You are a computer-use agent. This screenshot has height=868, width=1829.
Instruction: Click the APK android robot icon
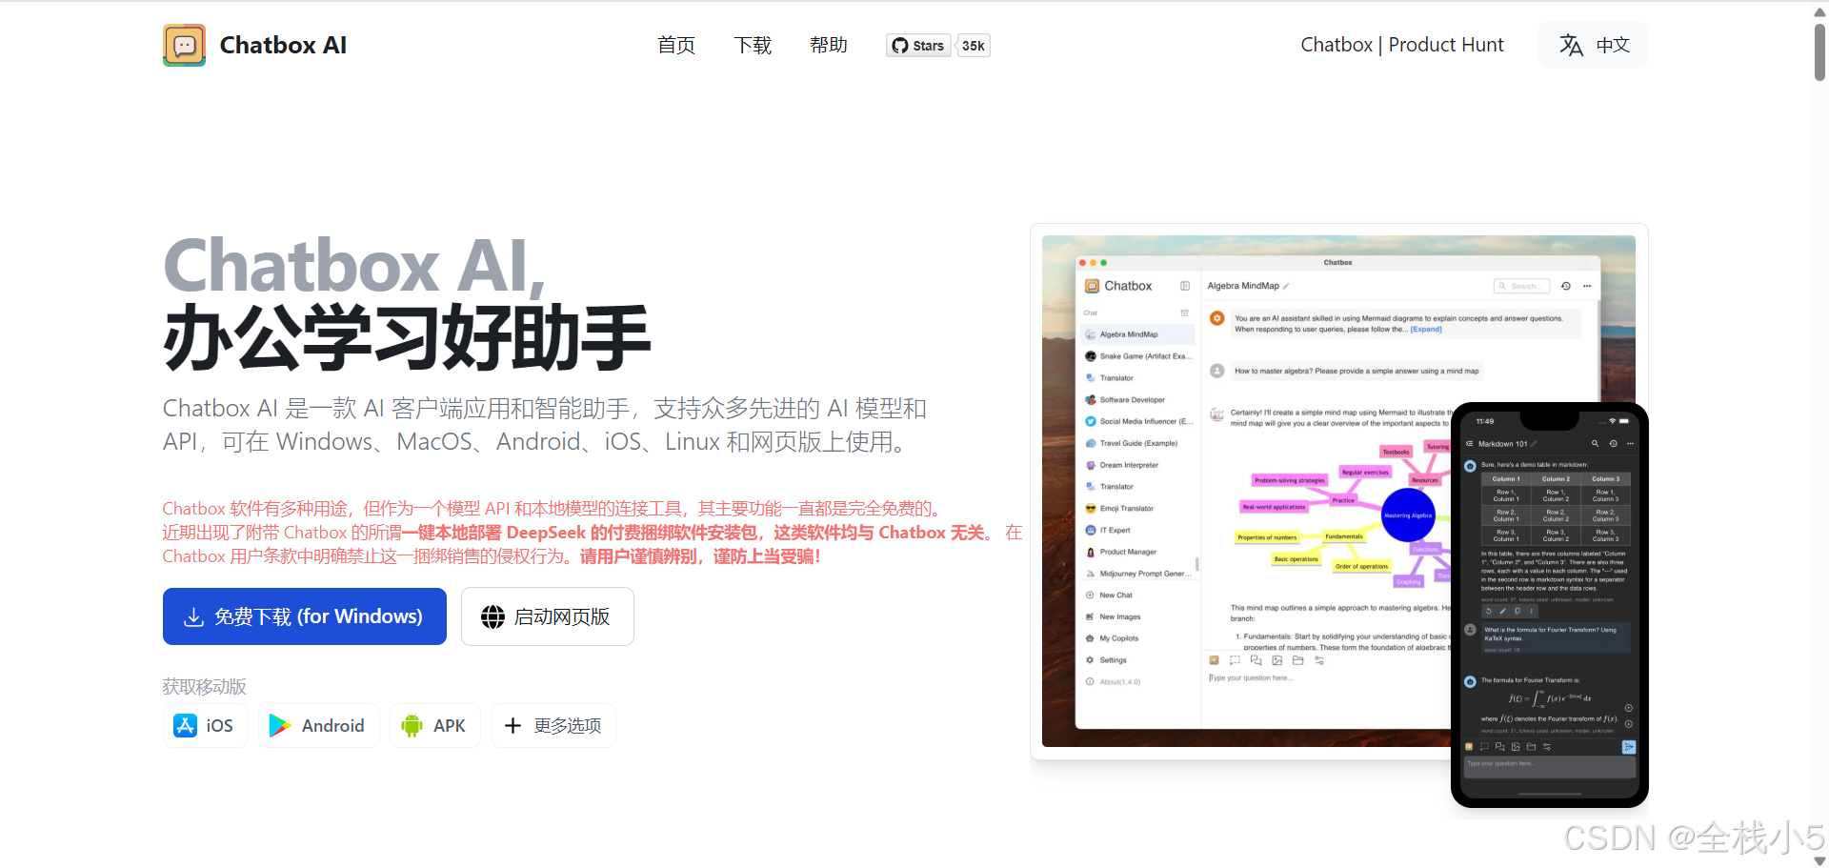[412, 726]
